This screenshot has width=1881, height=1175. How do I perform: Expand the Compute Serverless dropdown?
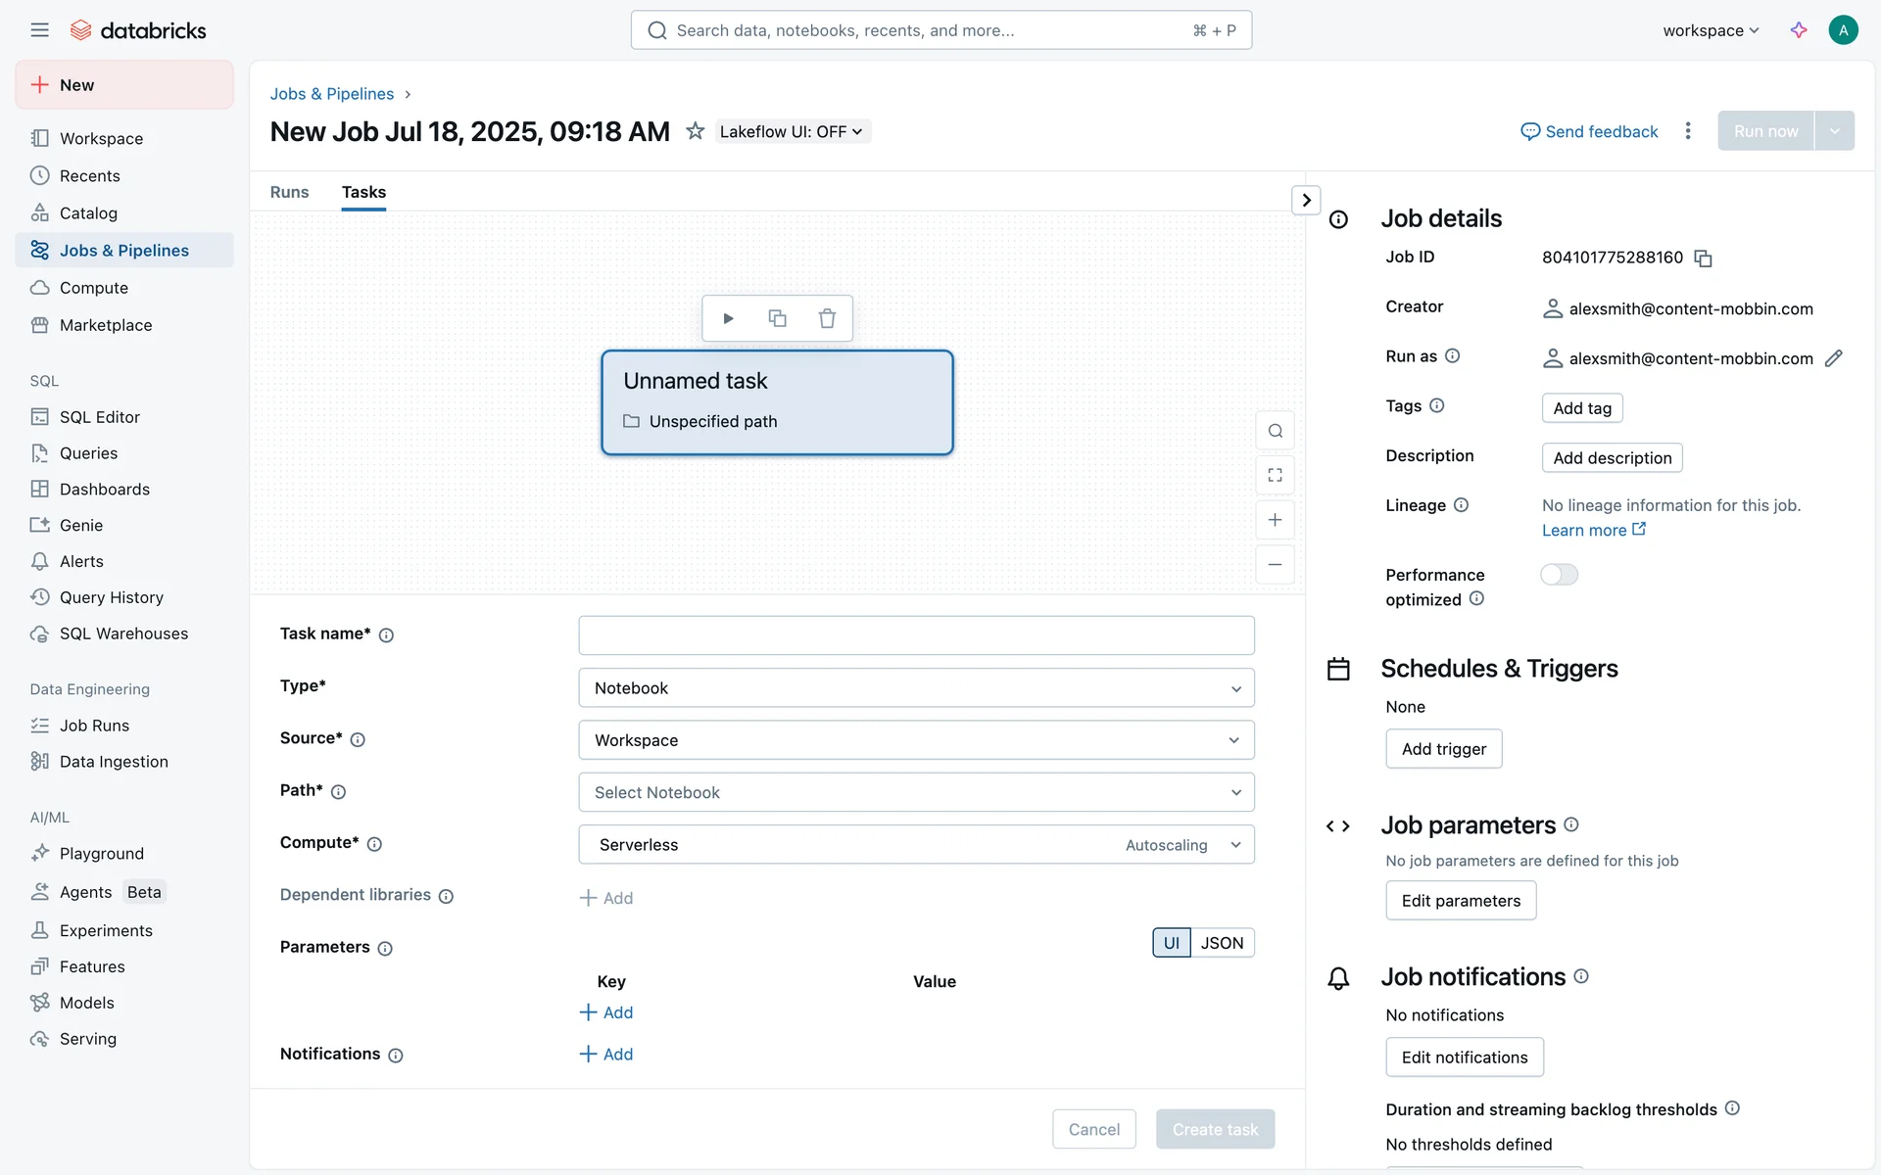[916, 845]
